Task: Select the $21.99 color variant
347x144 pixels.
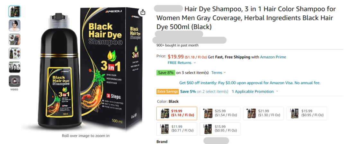Action: (x=263, y=113)
